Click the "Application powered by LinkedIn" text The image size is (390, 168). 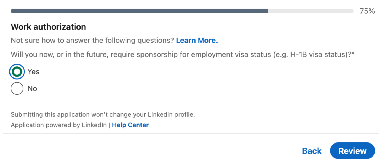59,125
